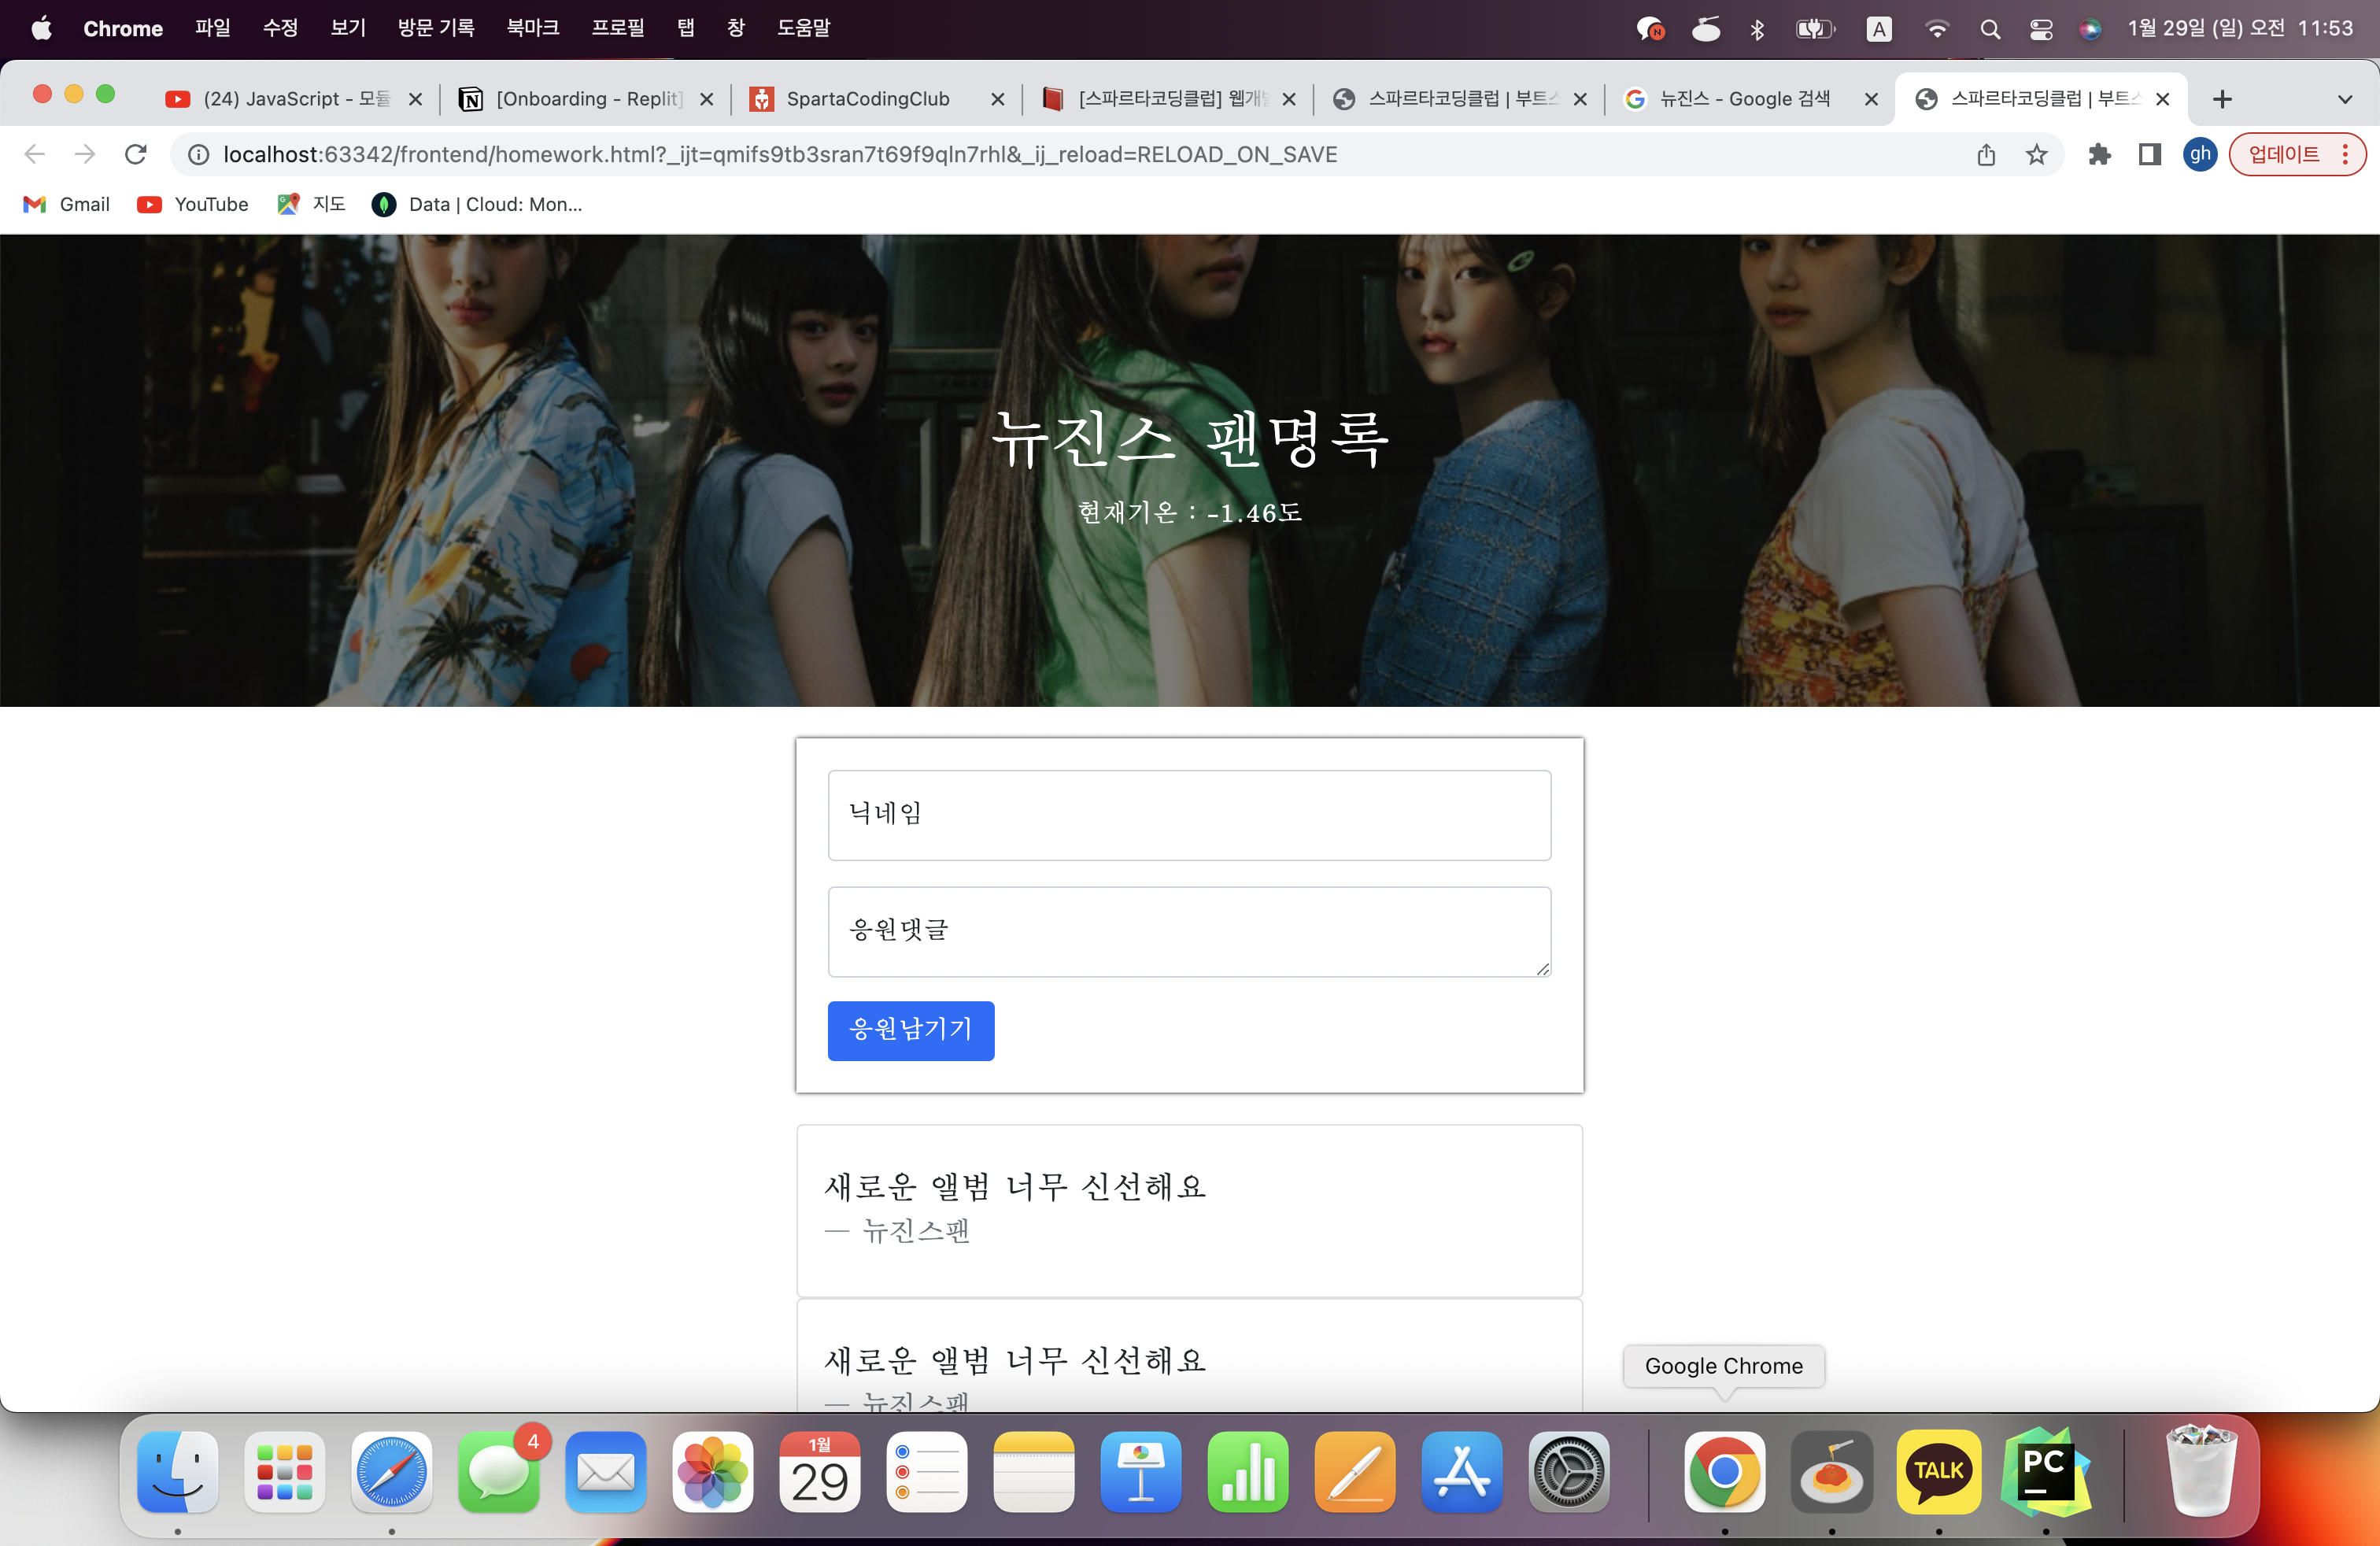
Task: Open the Chrome extensions puzzle icon
Action: tap(2099, 154)
